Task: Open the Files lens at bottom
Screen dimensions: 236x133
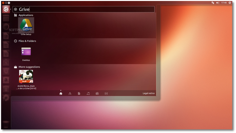Action: pyautogui.click(x=79, y=94)
